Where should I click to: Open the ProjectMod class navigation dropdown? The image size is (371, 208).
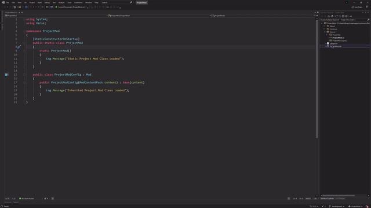click(158, 16)
